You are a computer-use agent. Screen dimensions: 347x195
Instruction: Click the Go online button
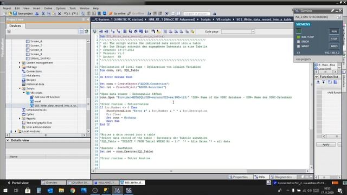(x=117, y=14)
